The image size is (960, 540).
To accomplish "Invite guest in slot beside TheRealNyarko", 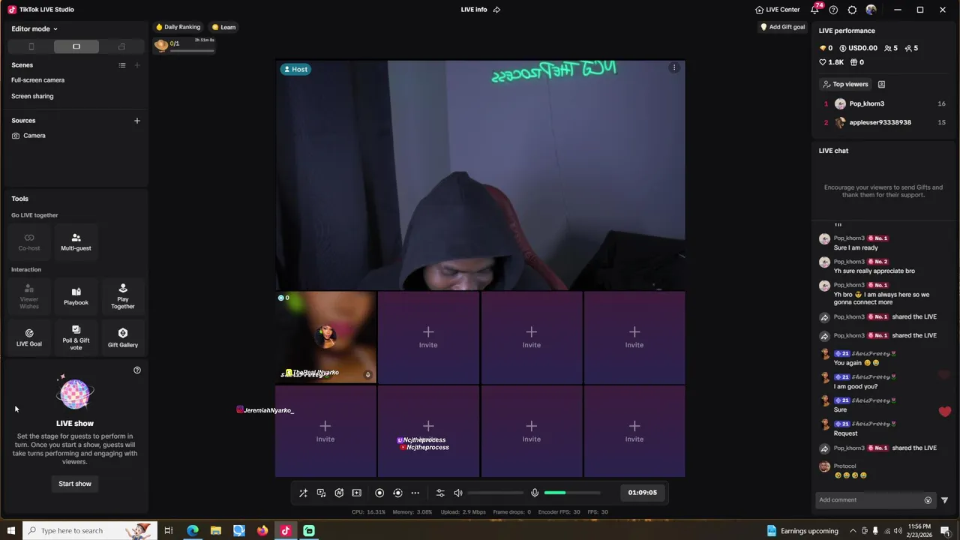I will point(428,337).
